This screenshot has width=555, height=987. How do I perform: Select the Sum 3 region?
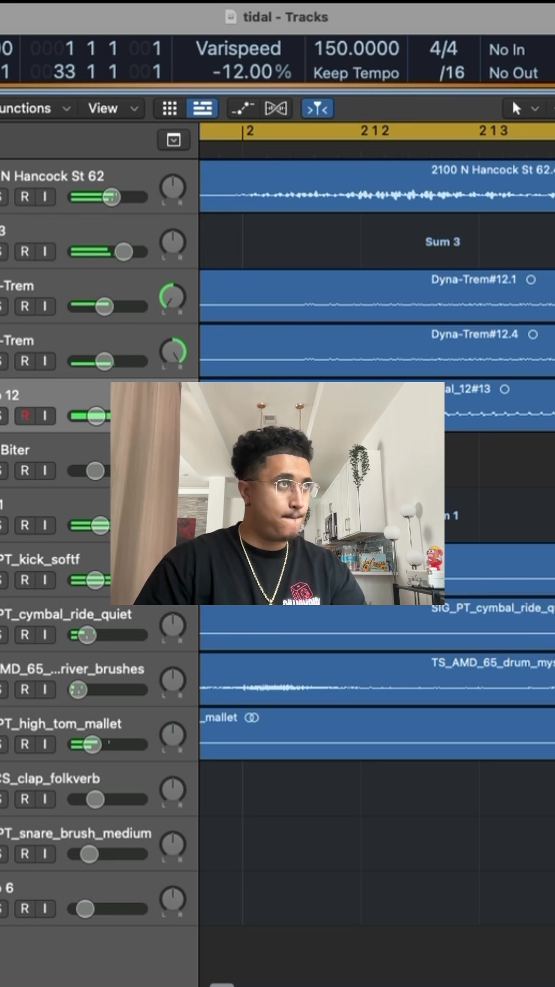click(442, 242)
